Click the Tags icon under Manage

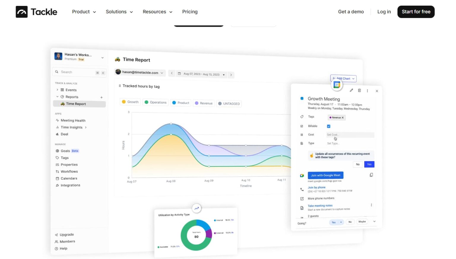pos(57,158)
